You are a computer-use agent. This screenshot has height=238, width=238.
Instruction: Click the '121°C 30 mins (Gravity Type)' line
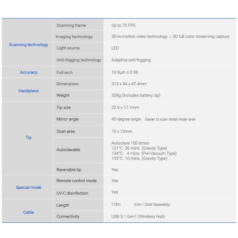139,148
